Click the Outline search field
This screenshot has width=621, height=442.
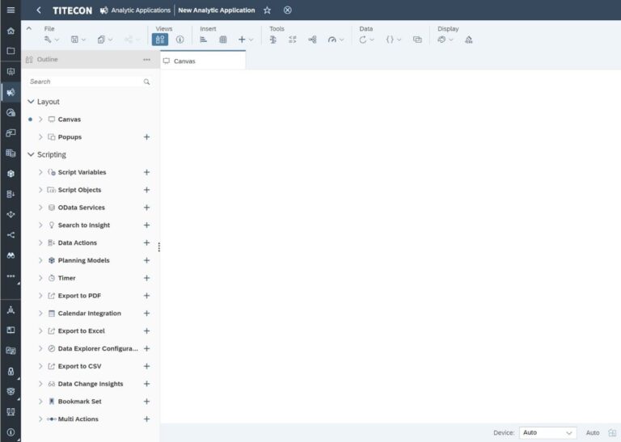pos(90,82)
